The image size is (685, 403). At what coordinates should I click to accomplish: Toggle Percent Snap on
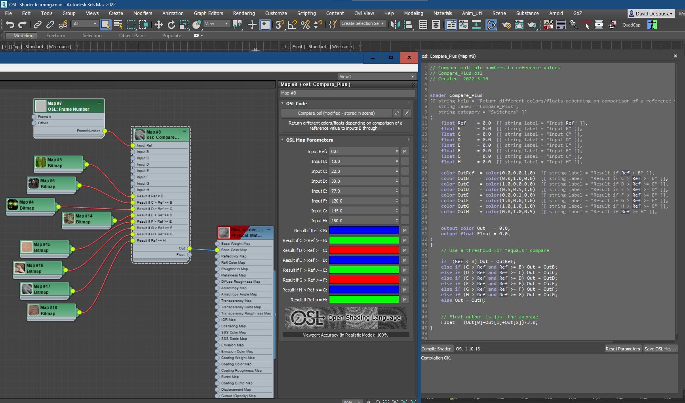tap(305, 25)
